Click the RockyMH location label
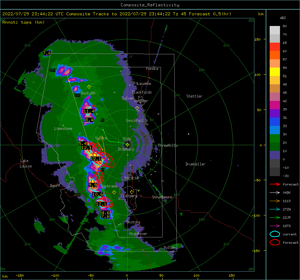The width and height of the screenshot is (300, 280). (88, 93)
